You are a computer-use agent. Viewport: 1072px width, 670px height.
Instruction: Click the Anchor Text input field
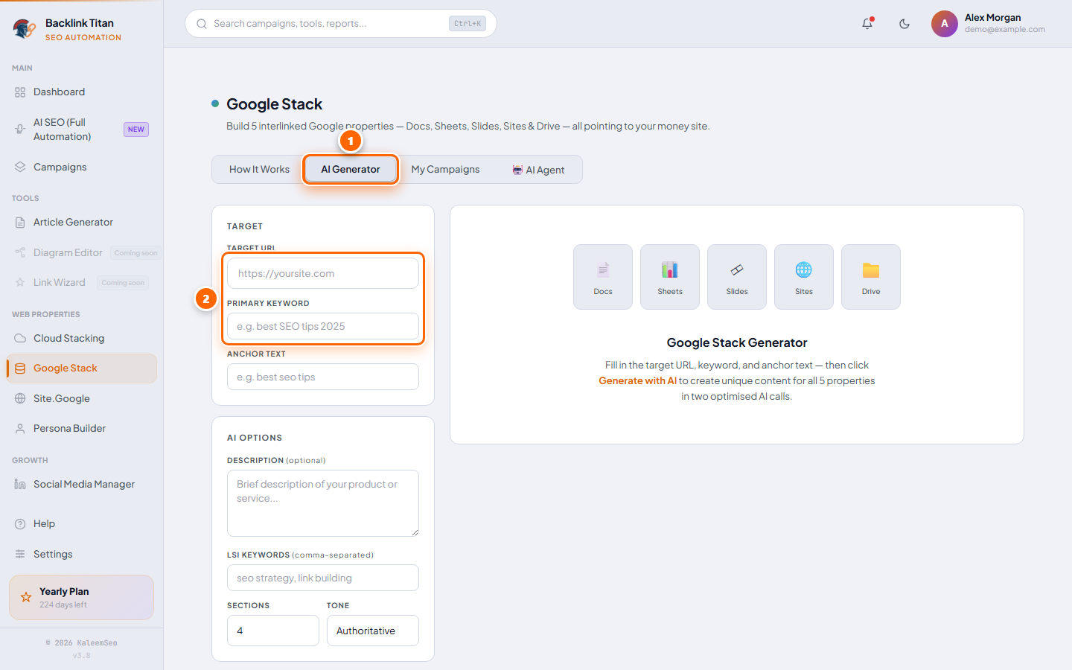[323, 377]
